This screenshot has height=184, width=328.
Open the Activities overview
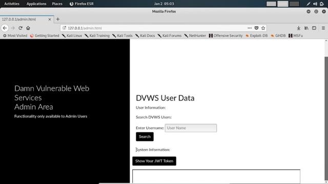point(12,4)
